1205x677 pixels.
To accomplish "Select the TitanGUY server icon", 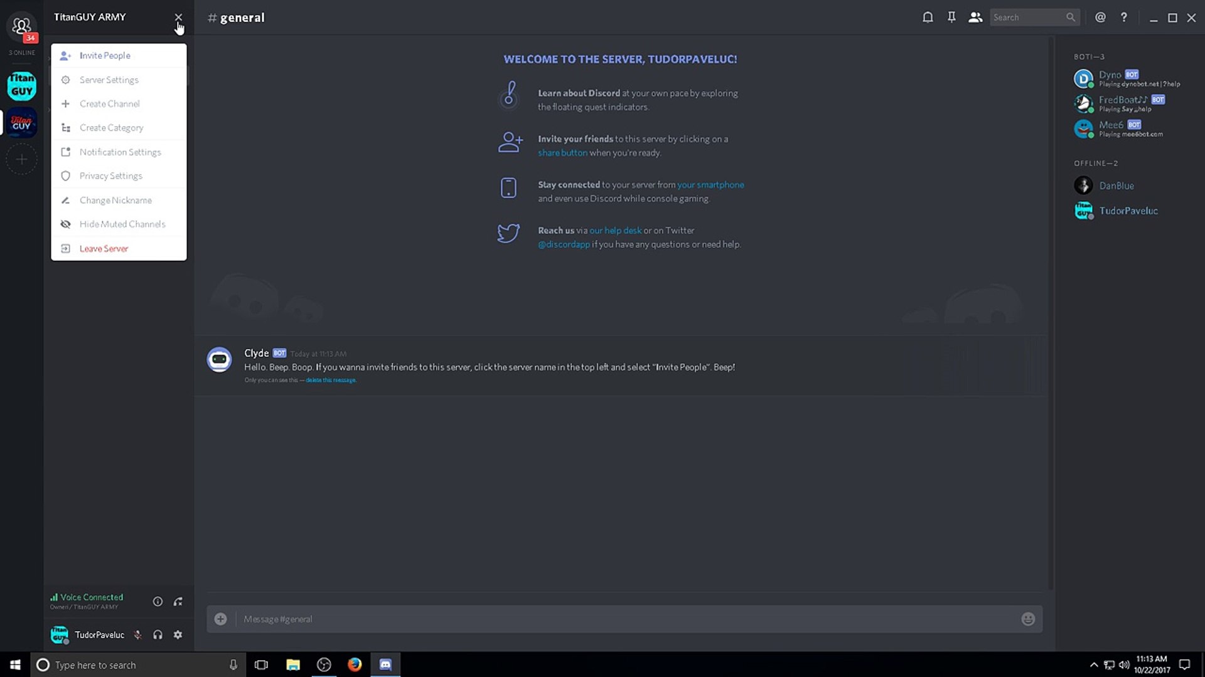I will point(21,87).
